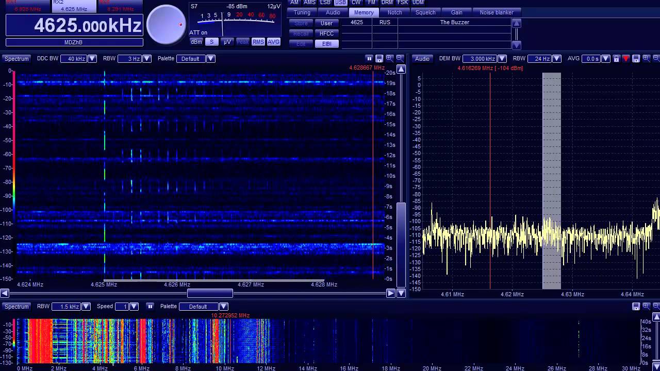This screenshot has width=660, height=371.
Task: Zoom out on the main waterfall spectrum
Action: (400, 59)
